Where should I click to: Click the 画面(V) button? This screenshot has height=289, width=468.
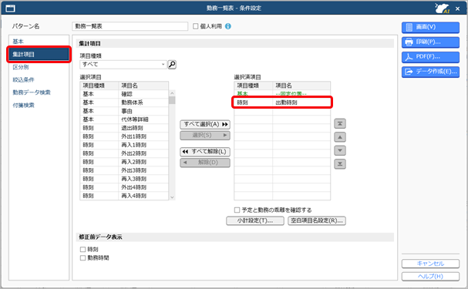(430, 27)
